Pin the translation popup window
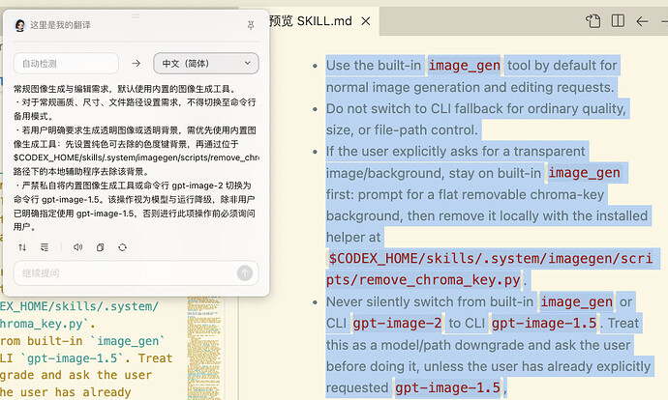Image resolution: width=668 pixels, height=400 pixels. (251, 25)
